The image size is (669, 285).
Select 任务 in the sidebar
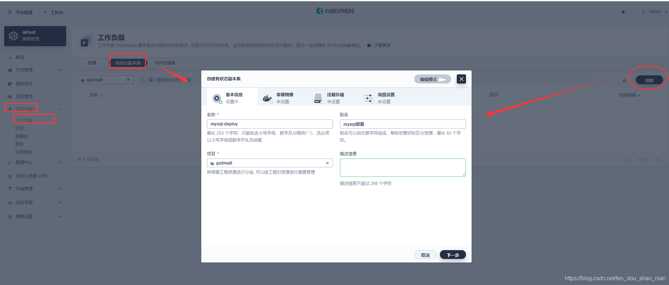[x=19, y=128]
